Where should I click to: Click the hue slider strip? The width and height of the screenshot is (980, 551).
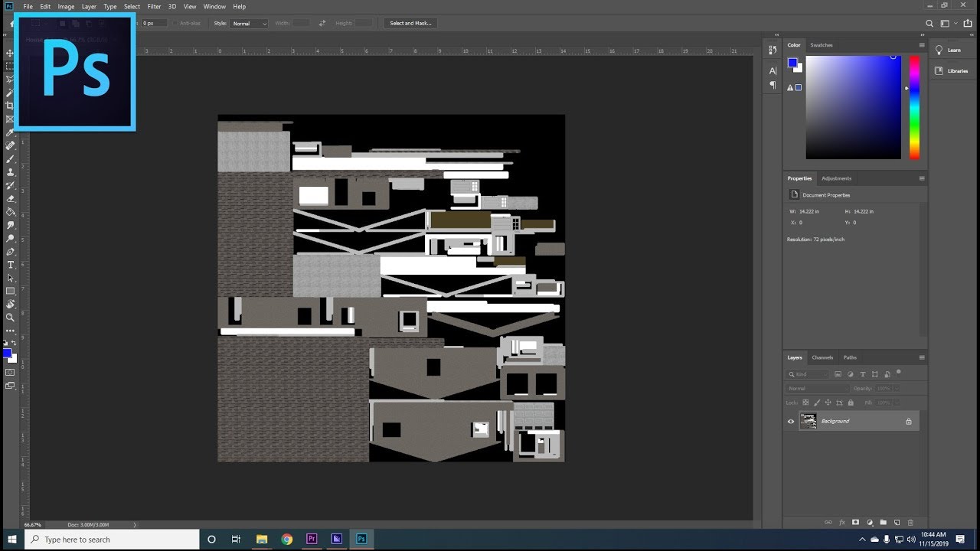[914, 107]
